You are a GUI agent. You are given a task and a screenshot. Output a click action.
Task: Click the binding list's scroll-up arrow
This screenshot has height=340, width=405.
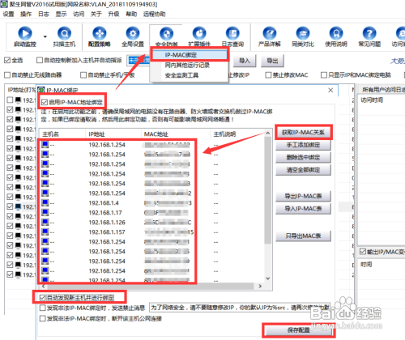coord(268,133)
